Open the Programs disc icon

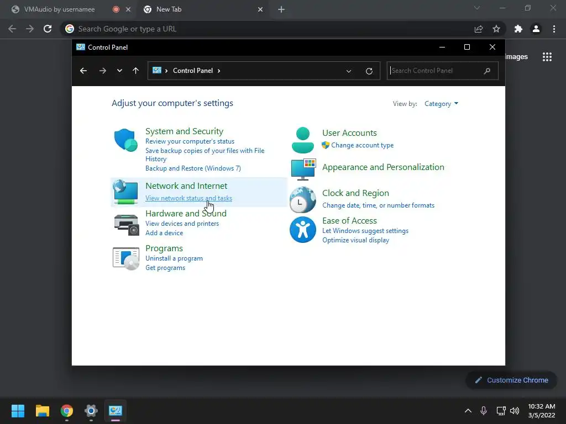click(x=126, y=258)
